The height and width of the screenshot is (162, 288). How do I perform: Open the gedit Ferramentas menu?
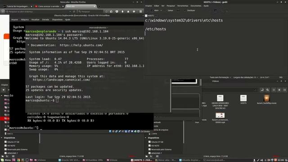(183, 6)
